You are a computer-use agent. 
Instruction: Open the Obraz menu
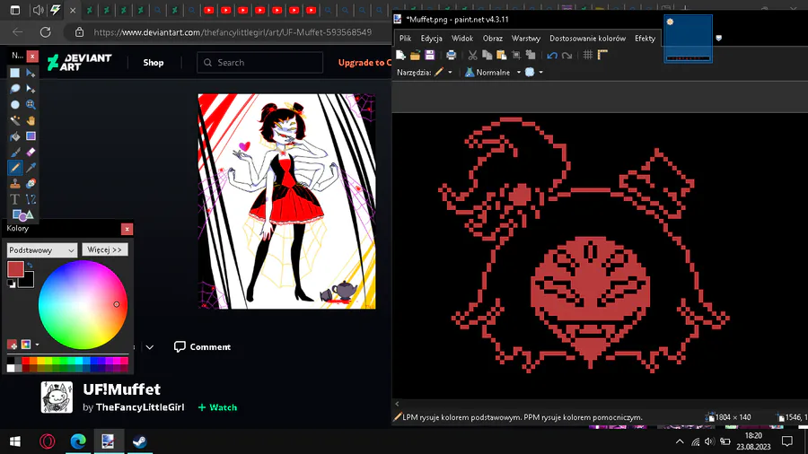(493, 38)
